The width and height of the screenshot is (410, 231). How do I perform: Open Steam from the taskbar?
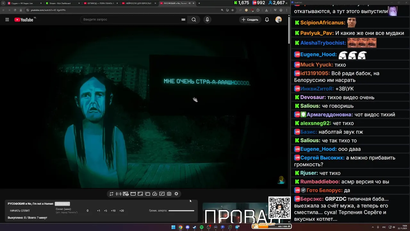coord(194,227)
